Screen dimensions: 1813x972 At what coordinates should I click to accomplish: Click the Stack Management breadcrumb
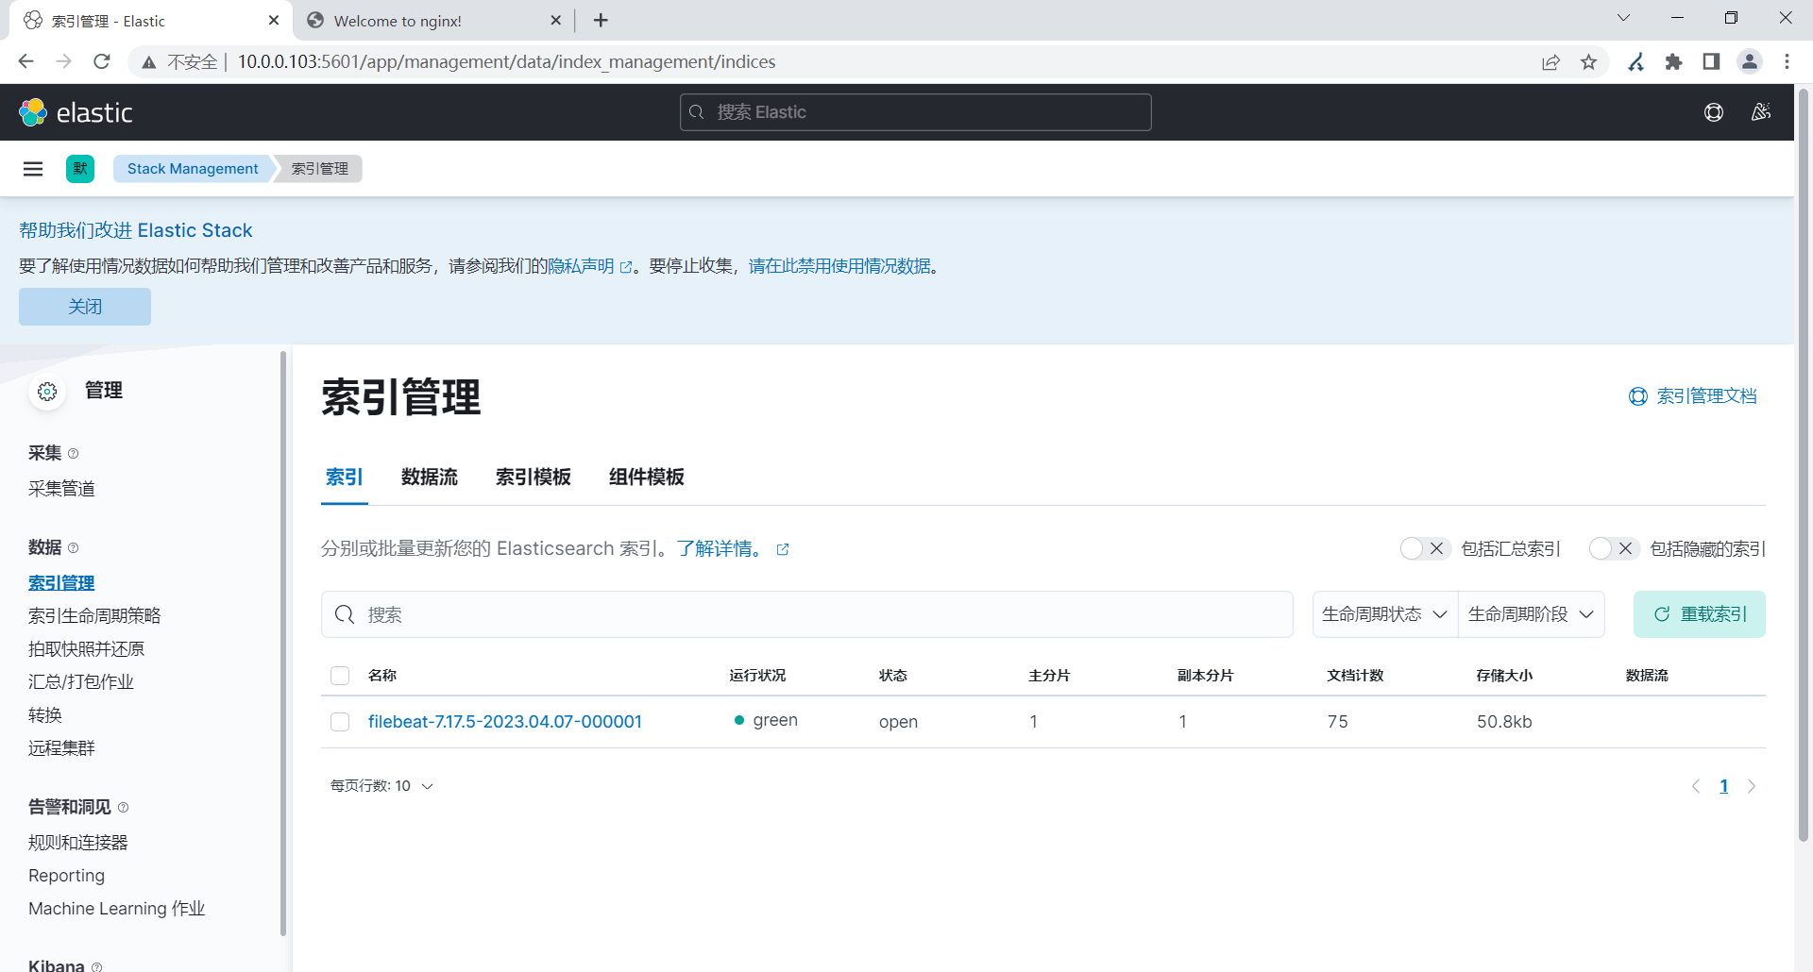(x=193, y=169)
